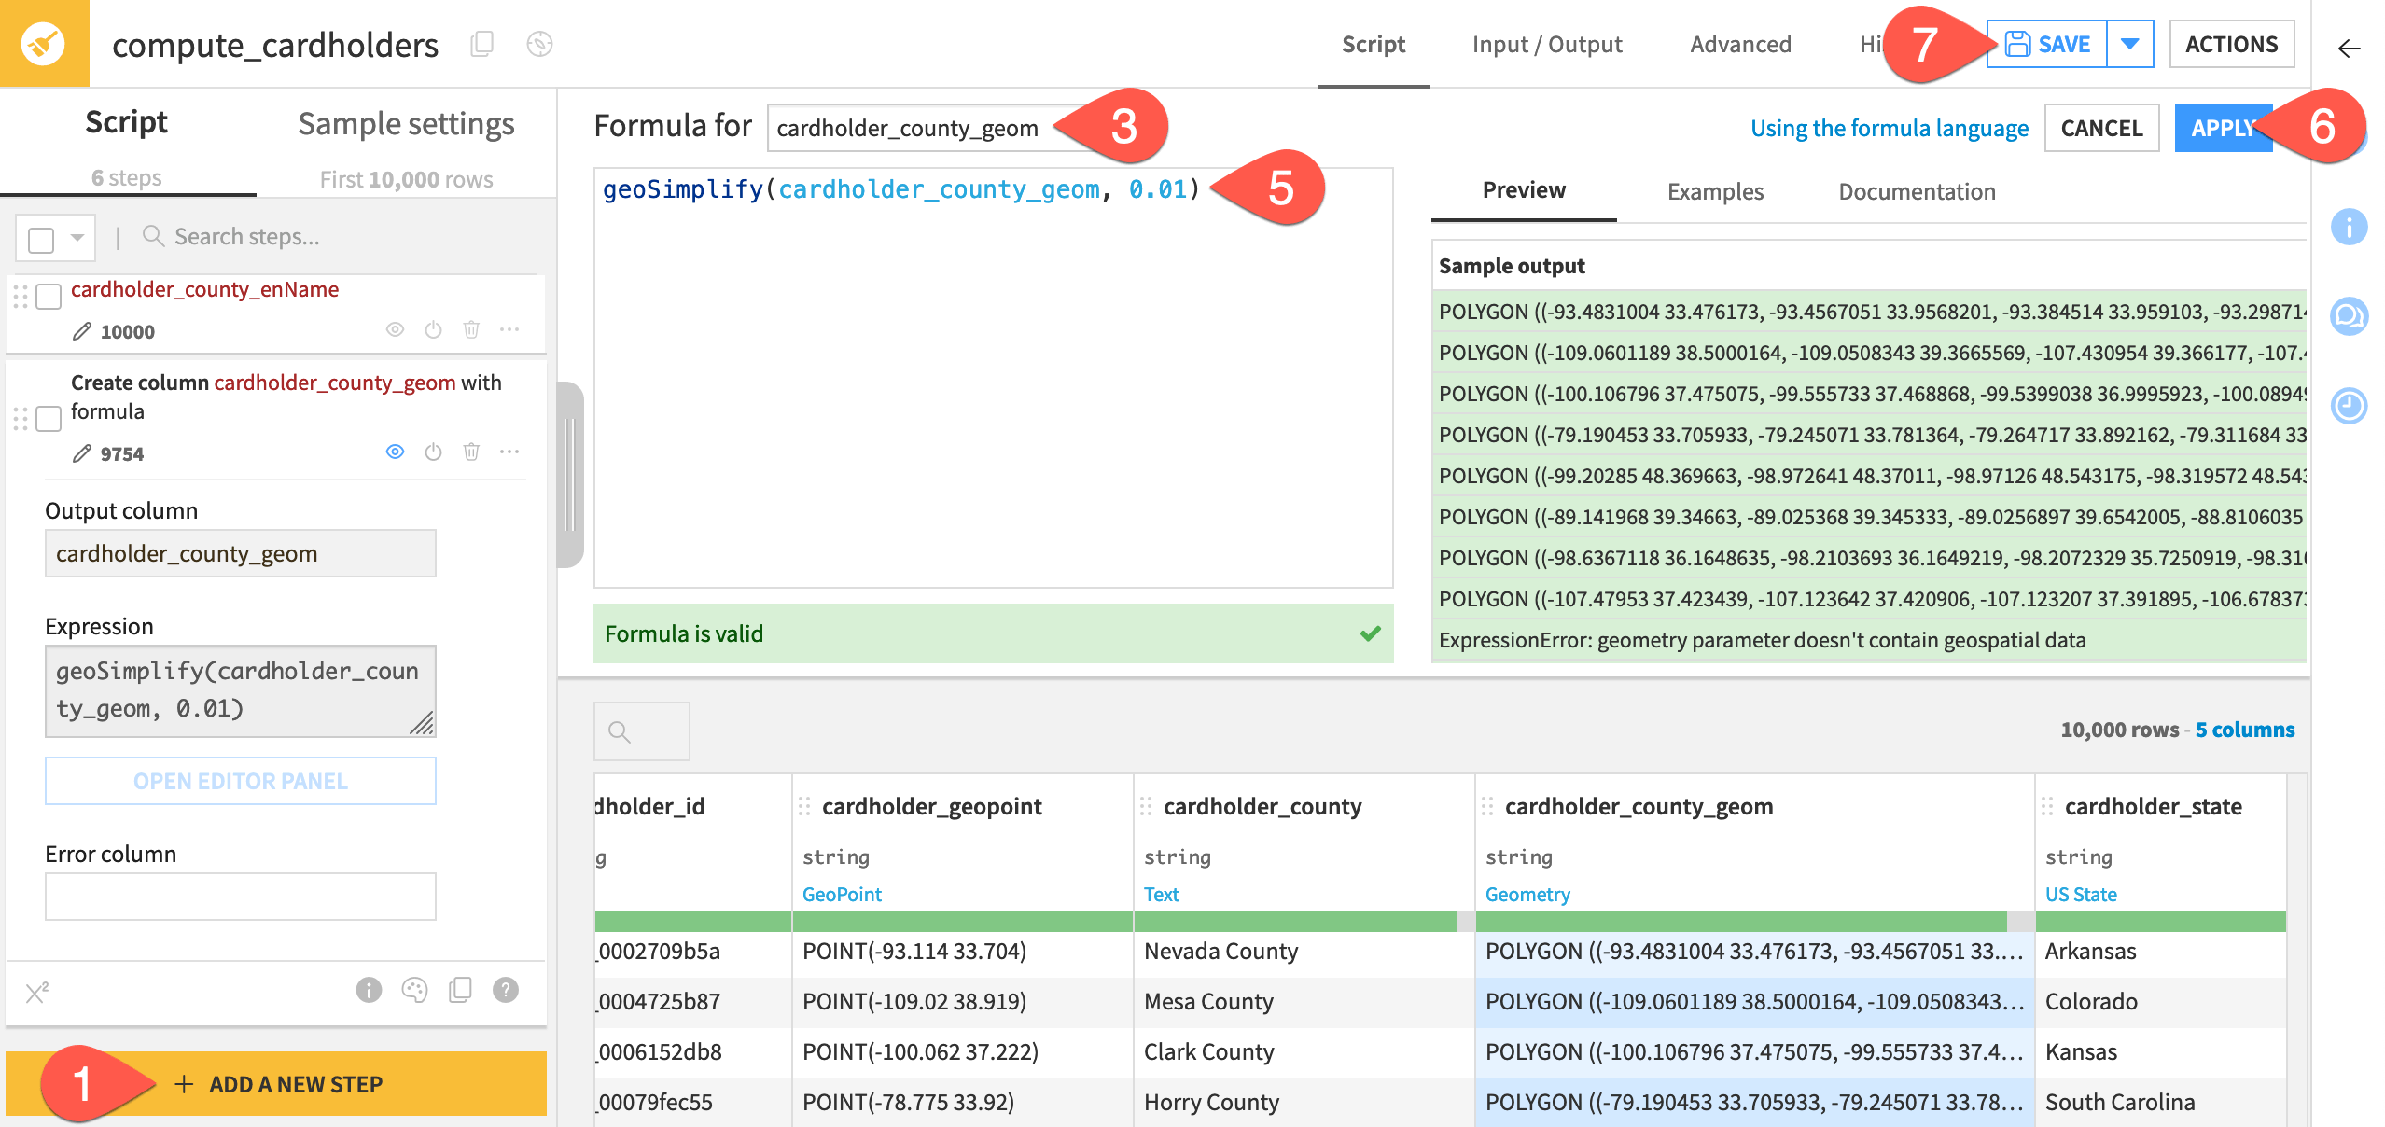Toggle the select-all steps checkbox
The image size is (2385, 1127).
(x=41, y=240)
